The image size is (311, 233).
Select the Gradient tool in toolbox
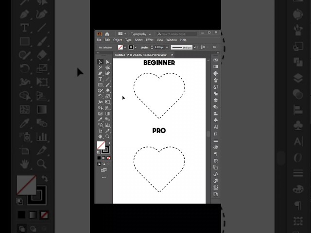coord(108,114)
